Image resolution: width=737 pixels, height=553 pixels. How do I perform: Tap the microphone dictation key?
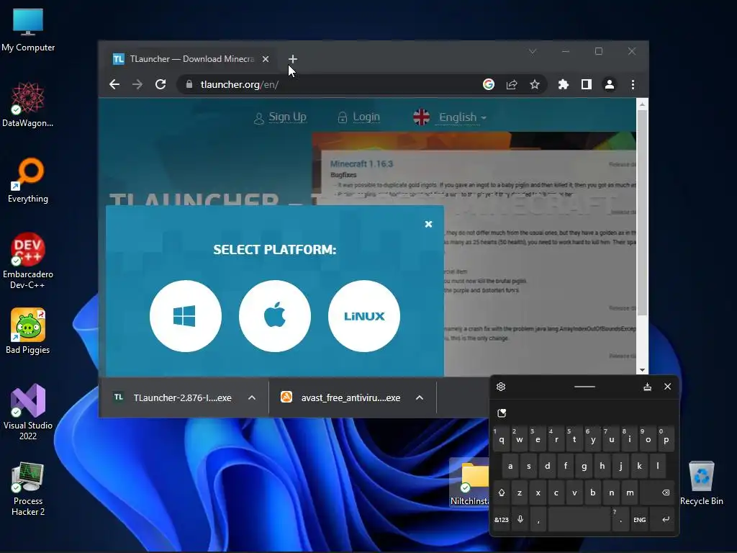point(520,519)
